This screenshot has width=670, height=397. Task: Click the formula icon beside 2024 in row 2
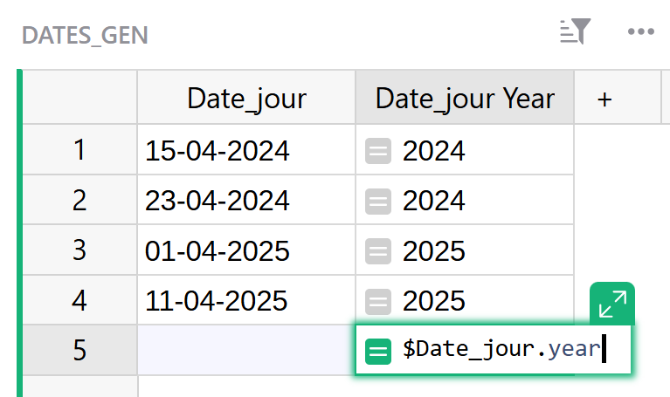coord(378,202)
